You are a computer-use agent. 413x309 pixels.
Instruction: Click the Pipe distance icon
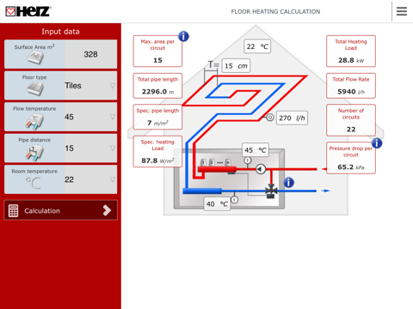pos(34,153)
